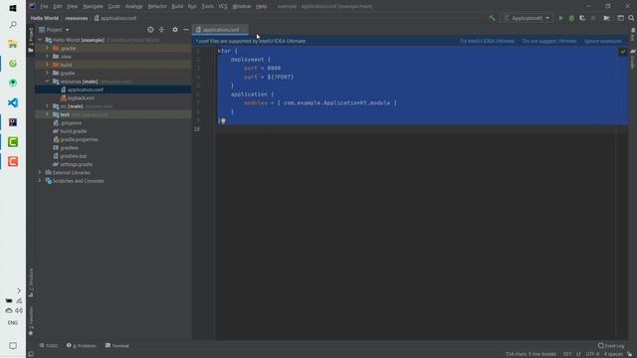The image size is (637, 358).
Task: Open Project panel settings gear
Action: [175, 30]
